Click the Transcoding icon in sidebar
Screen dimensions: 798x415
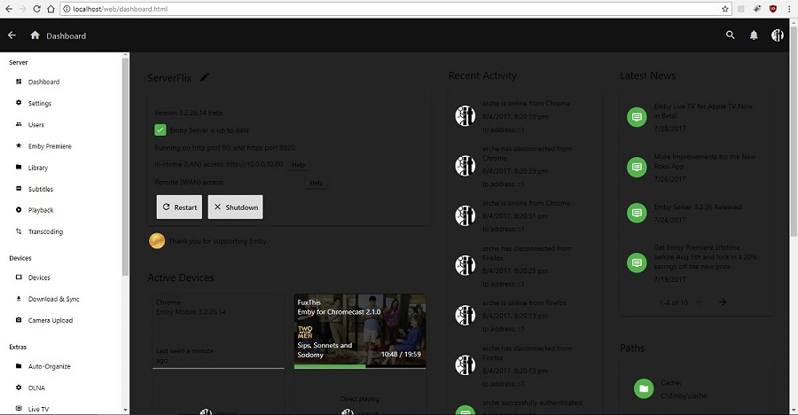(19, 231)
